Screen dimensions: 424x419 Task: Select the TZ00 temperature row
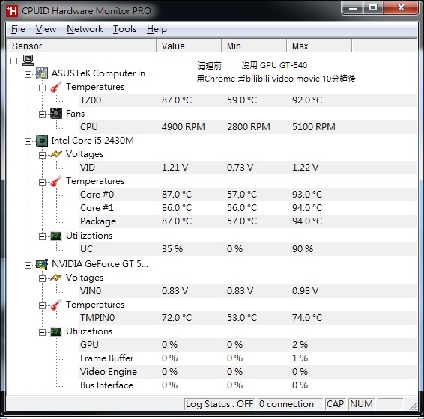point(247,100)
